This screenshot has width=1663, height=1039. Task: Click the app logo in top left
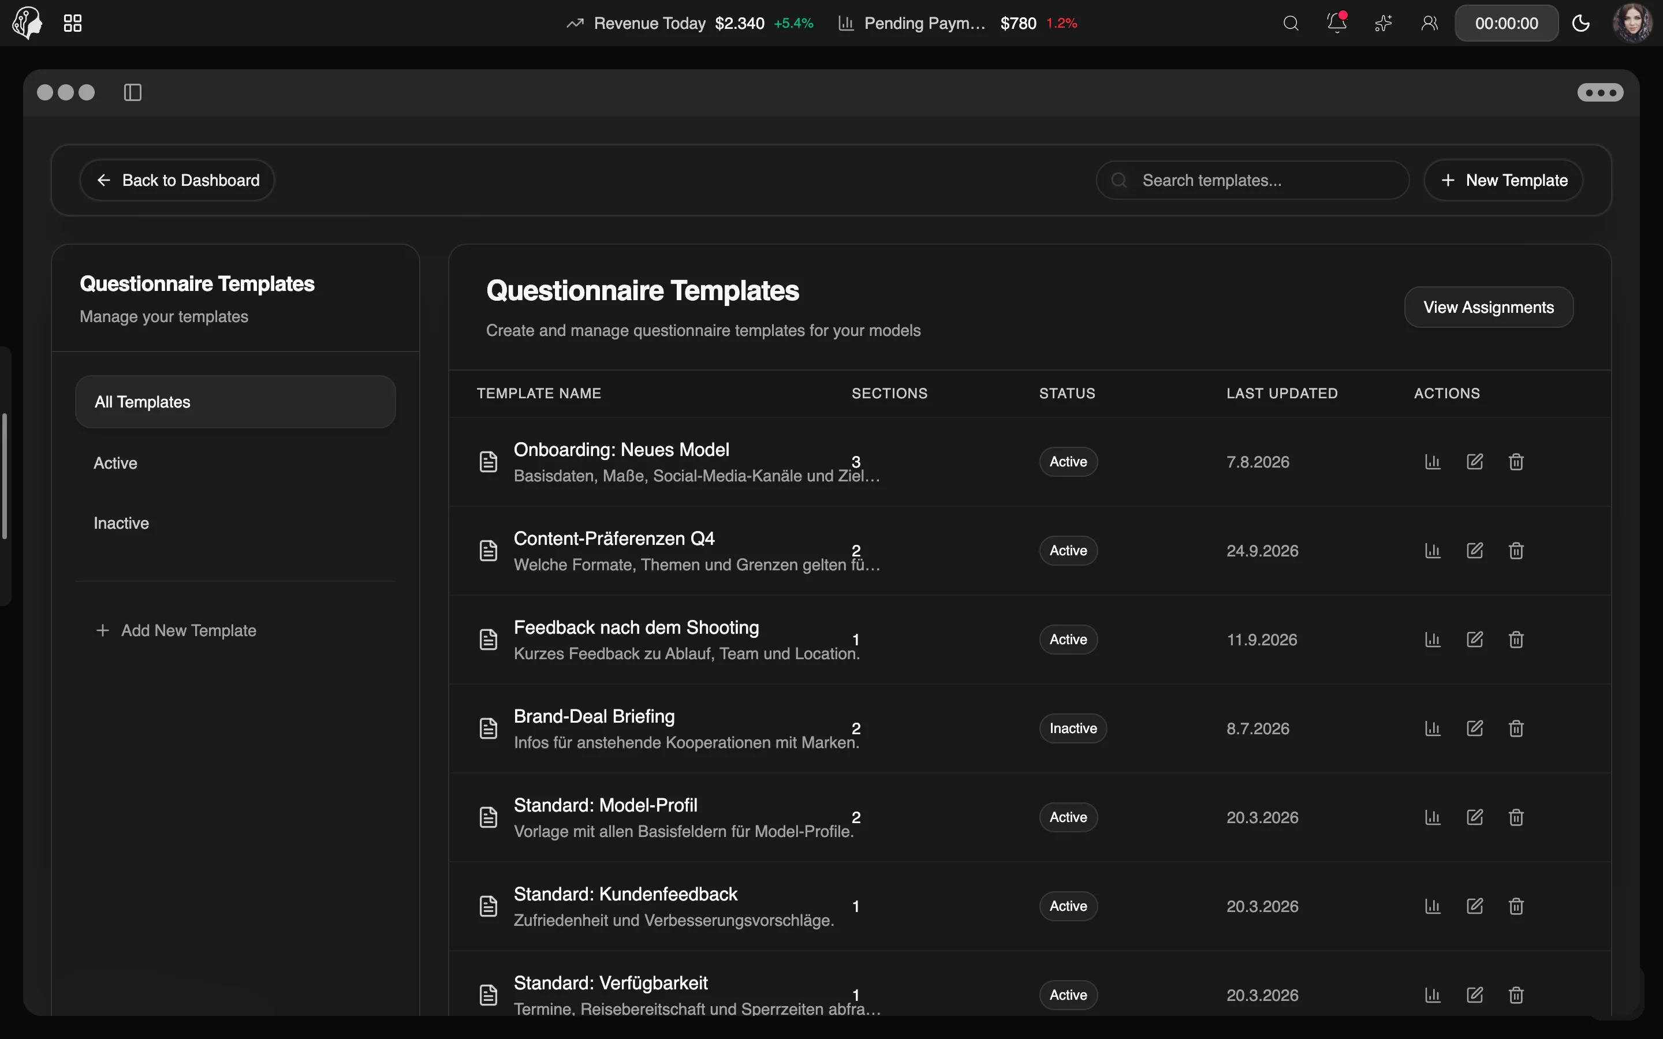point(27,23)
